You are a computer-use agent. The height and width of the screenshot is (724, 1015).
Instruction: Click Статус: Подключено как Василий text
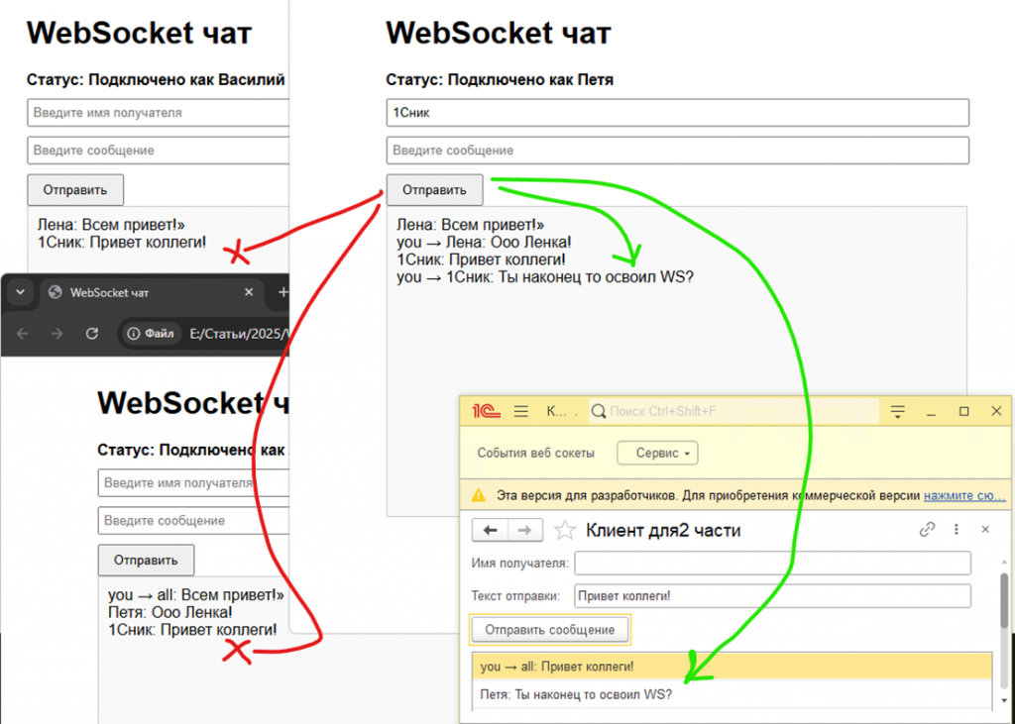(156, 79)
